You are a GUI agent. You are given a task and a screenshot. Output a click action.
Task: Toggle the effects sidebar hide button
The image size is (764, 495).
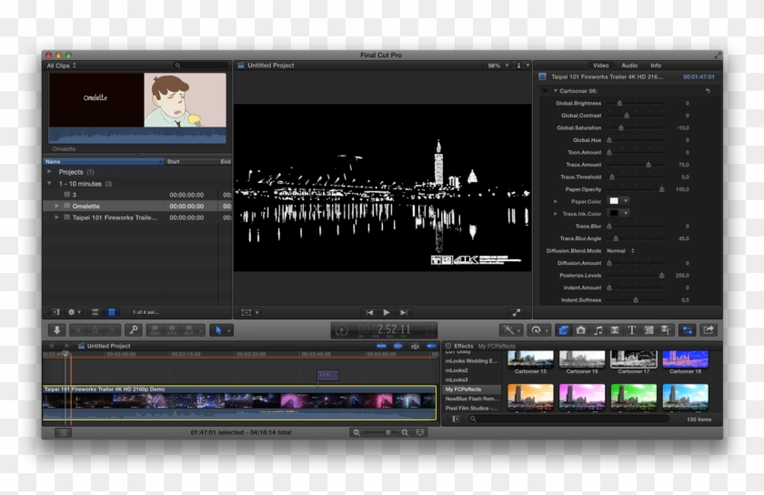(456, 419)
